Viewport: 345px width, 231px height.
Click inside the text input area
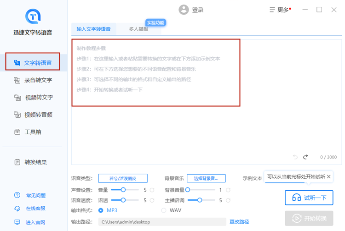207,102
